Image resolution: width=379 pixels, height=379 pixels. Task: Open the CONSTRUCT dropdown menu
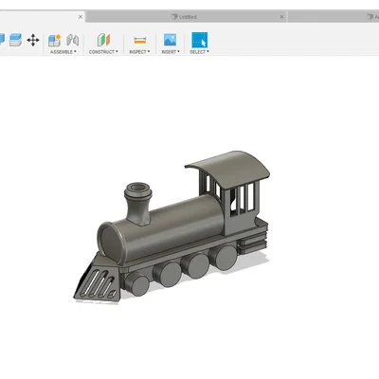[x=103, y=52]
